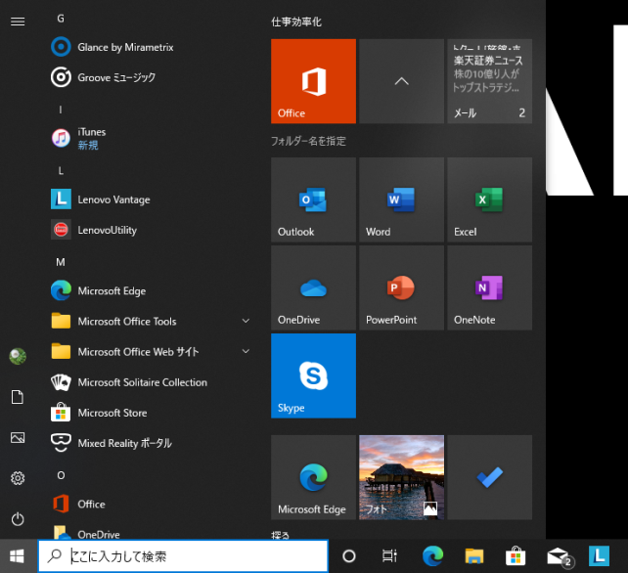The width and height of the screenshot is (628, 573).
Task: Open the OneNote tile
Action: 489,287
